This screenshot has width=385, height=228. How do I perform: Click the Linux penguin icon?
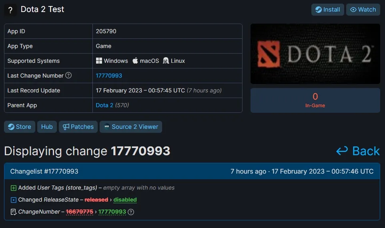tap(166, 61)
